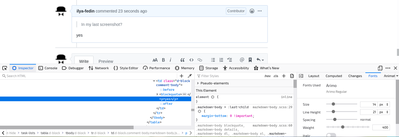Open the Inspector tab
Viewport: 399px width, 137px height.
tap(23, 68)
